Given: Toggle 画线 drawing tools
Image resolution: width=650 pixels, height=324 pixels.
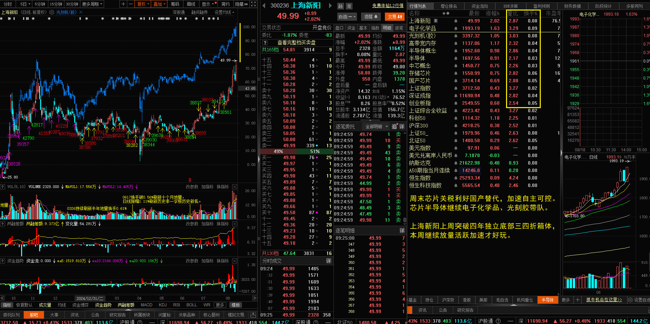Looking at the screenshot, I should 191,4.
